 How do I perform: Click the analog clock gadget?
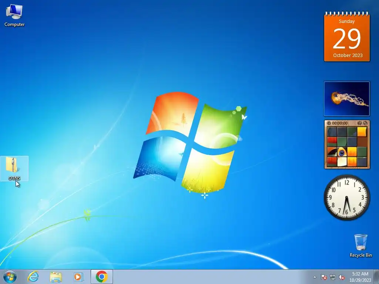347,197
